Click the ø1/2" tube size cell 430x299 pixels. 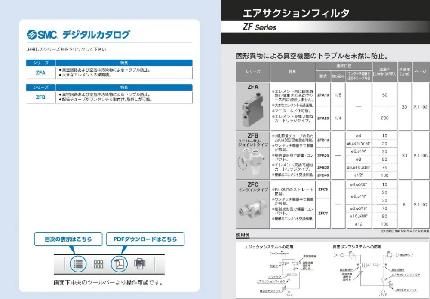(359, 175)
